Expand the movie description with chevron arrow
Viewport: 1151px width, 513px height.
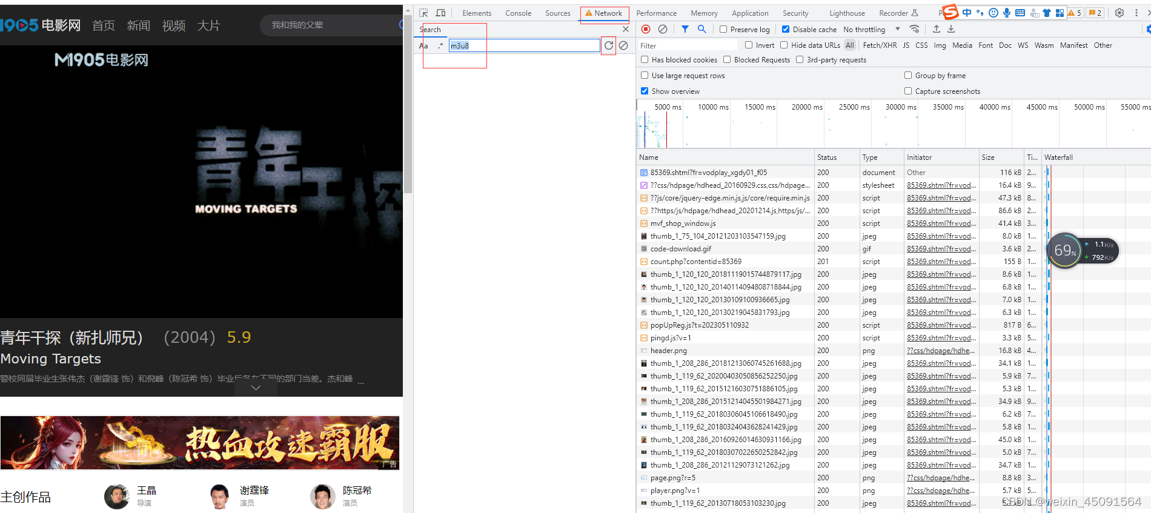(x=256, y=388)
